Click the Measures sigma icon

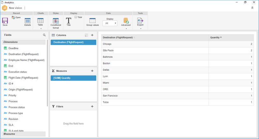(x=53, y=71)
